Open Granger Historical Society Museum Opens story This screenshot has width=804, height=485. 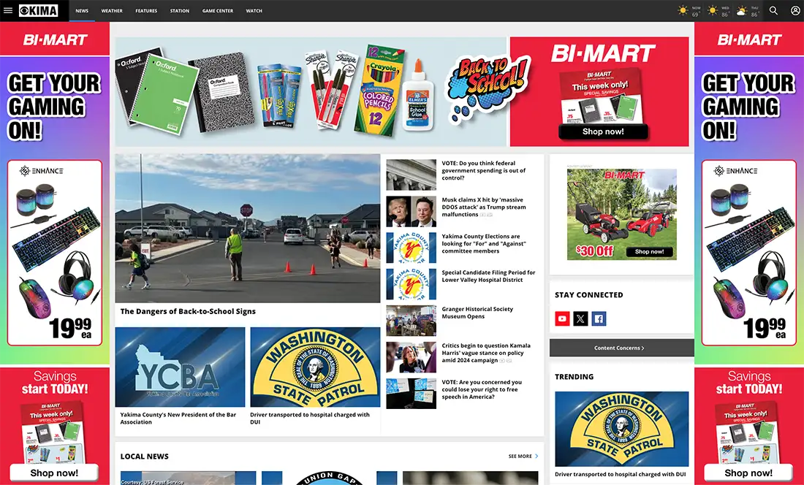click(x=477, y=313)
